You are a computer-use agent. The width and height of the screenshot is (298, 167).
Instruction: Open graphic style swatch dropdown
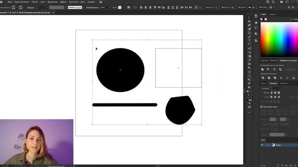point(123,7)
